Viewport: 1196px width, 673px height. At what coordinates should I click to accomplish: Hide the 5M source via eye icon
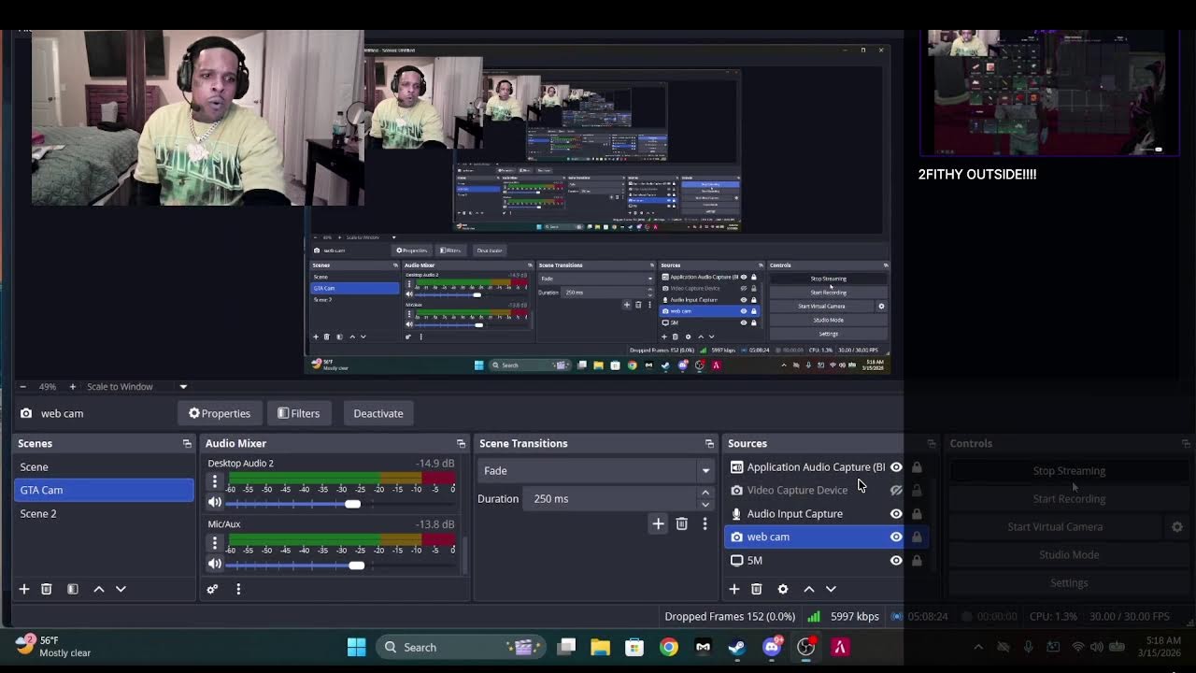[x=896, y=560]
